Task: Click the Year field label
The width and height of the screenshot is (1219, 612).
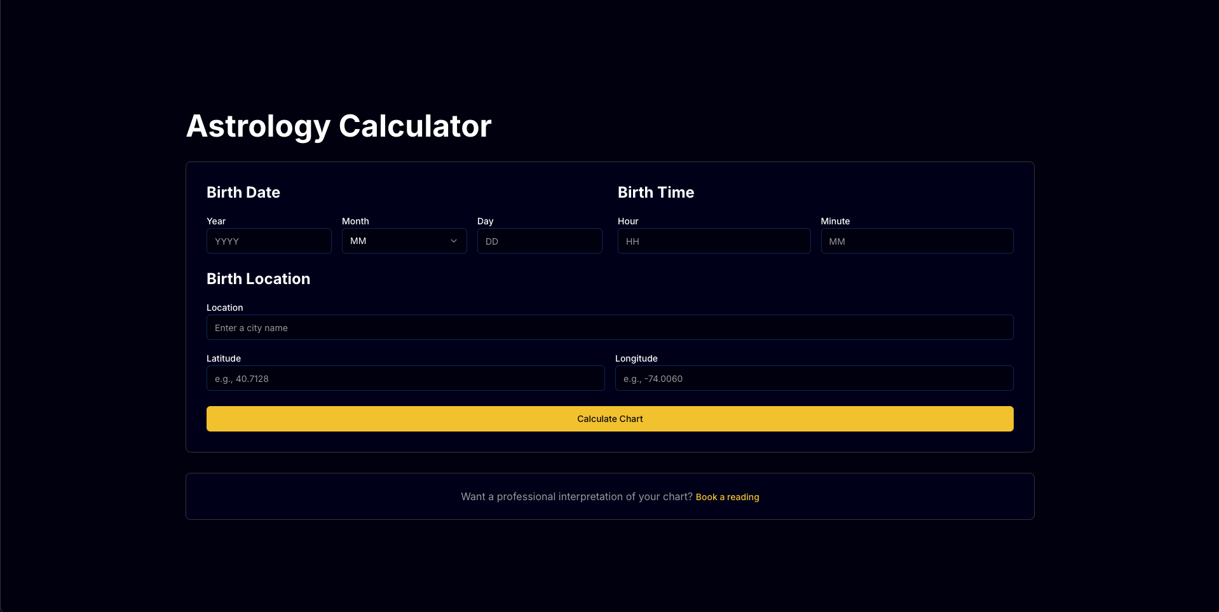Action: point(216,221)
